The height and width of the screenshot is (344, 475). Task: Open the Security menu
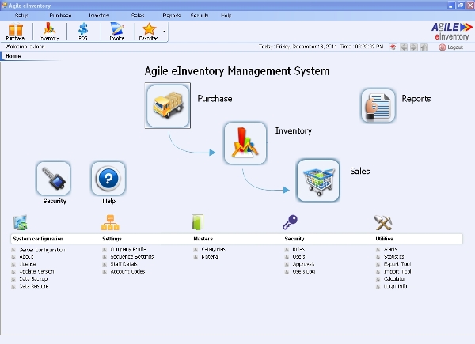point(199,16)
